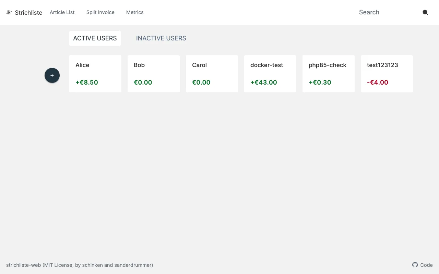Select Carol's user card
The width and height of the screenshot is (439, 274).
click(x=212, y=74)
